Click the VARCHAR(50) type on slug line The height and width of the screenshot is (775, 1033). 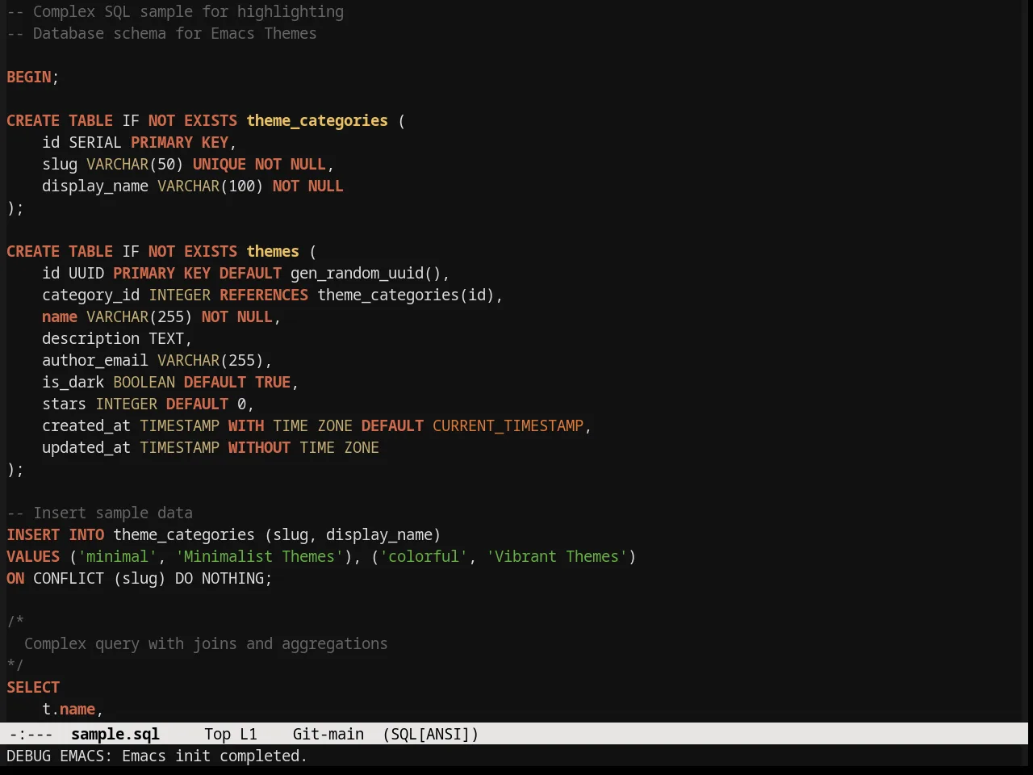tap(135, 164)
